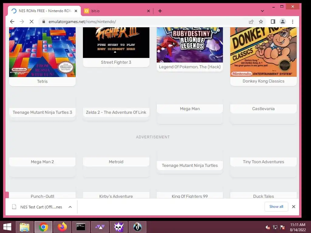
Task: Open the Teenage Mutant Ninja Turtles link
Action: [x=190, y=165]
